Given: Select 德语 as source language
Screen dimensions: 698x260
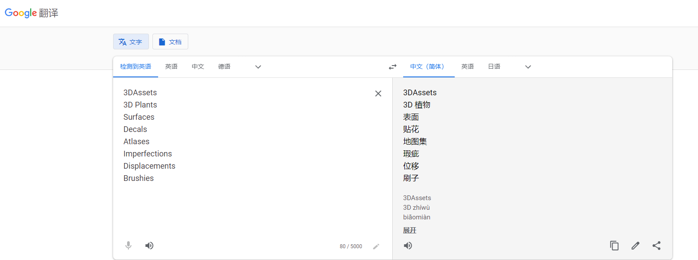Looking at the screenshot, I should click(x=224, y=67).
